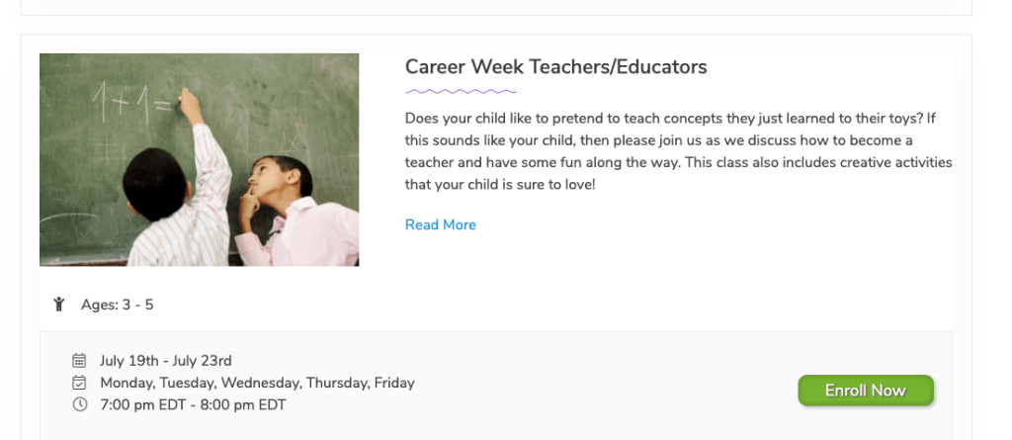Open the chalkboard classroom photo thumbnail
The width and height of the screenshot is (1012, 440).
(x=199, y=159)
